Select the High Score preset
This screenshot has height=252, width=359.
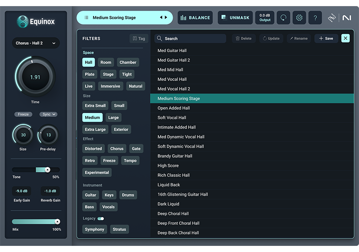252,165
